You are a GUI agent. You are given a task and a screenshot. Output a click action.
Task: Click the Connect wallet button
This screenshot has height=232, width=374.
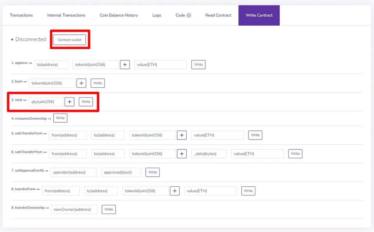tap(69, 40)
